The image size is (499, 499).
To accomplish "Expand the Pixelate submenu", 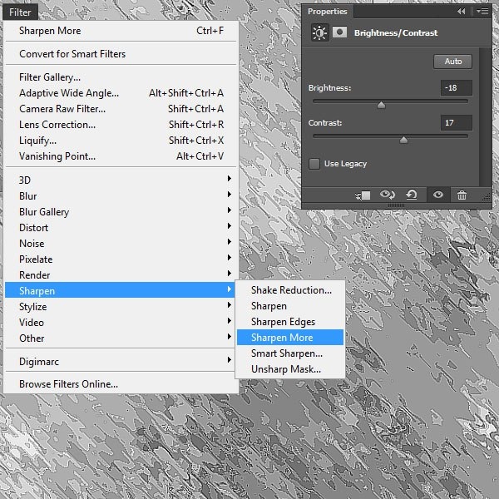I will click(121, 259).
